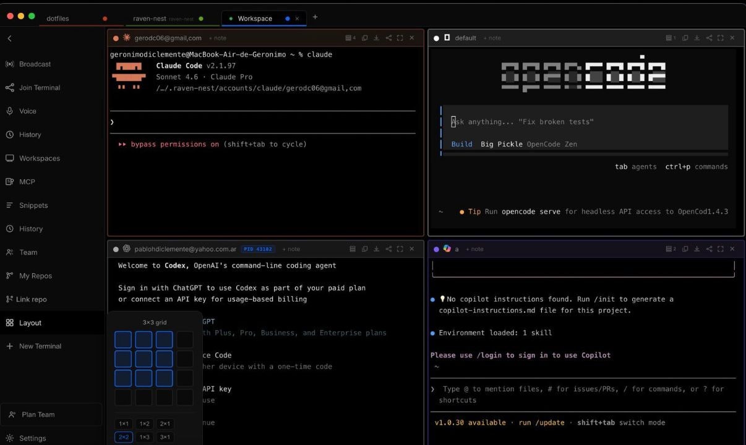Image resolution: width=746 pixels, height=445 pixels.
Task: Switch to the dotfiles tab
Action: click(58, 19)
